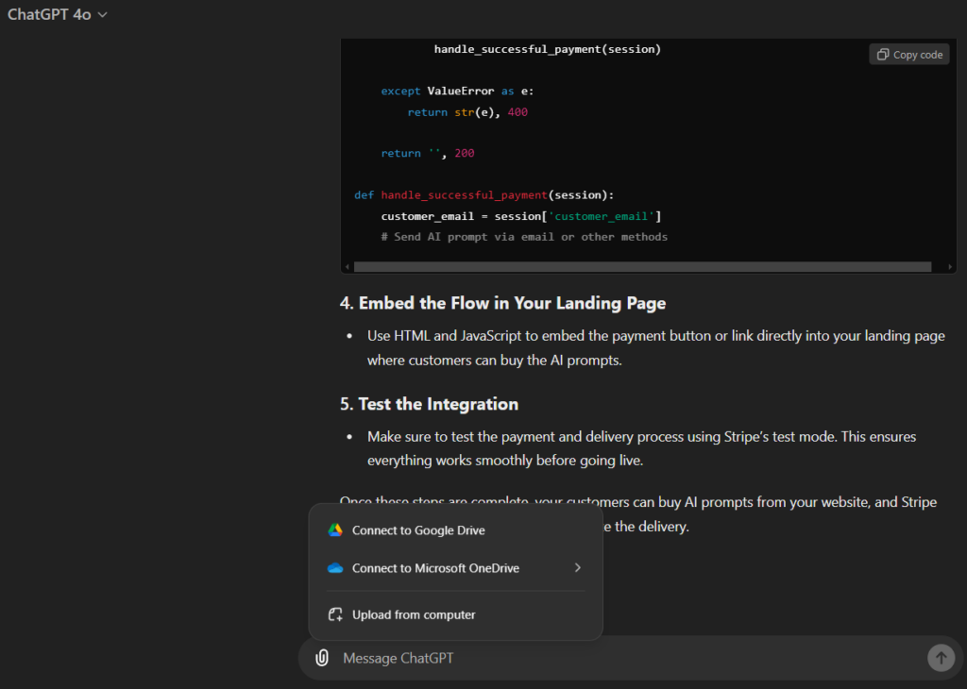
Task: Click 'def handle_successful_payment(session):' line
Action: tap(484, 195)
